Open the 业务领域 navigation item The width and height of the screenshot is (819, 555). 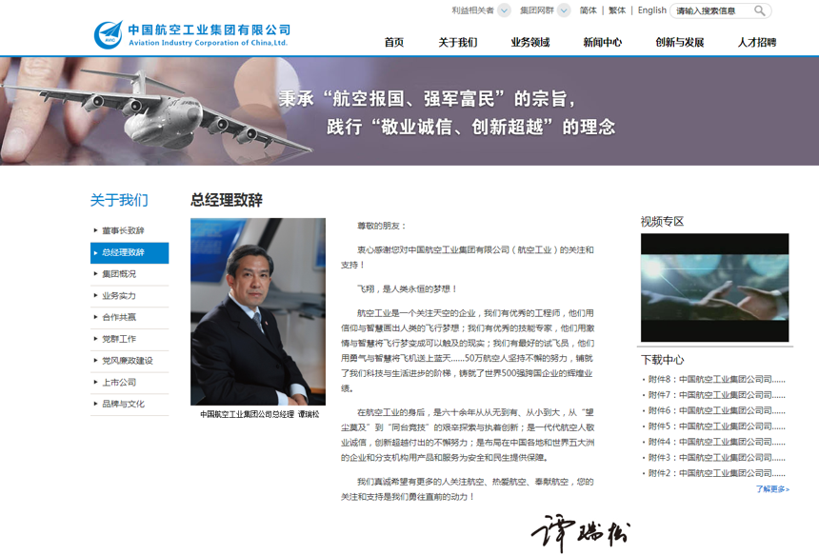530,42
